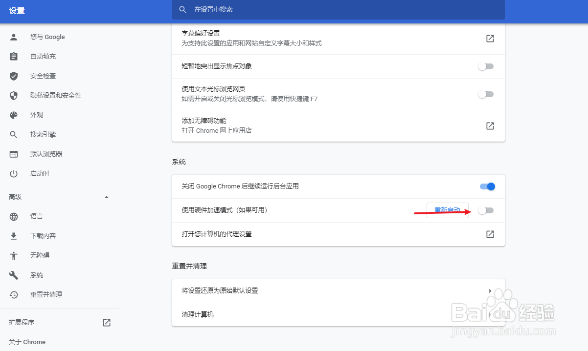Click the history clock icon for 重置并清理
588x351 pixels.
pyautogui.click(x=14, y=294)
